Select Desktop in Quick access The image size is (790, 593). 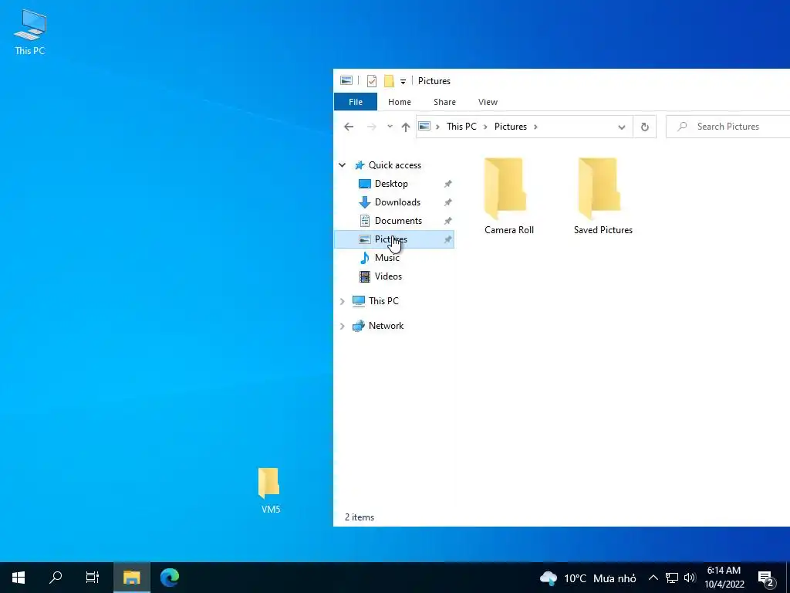(391, 184)
